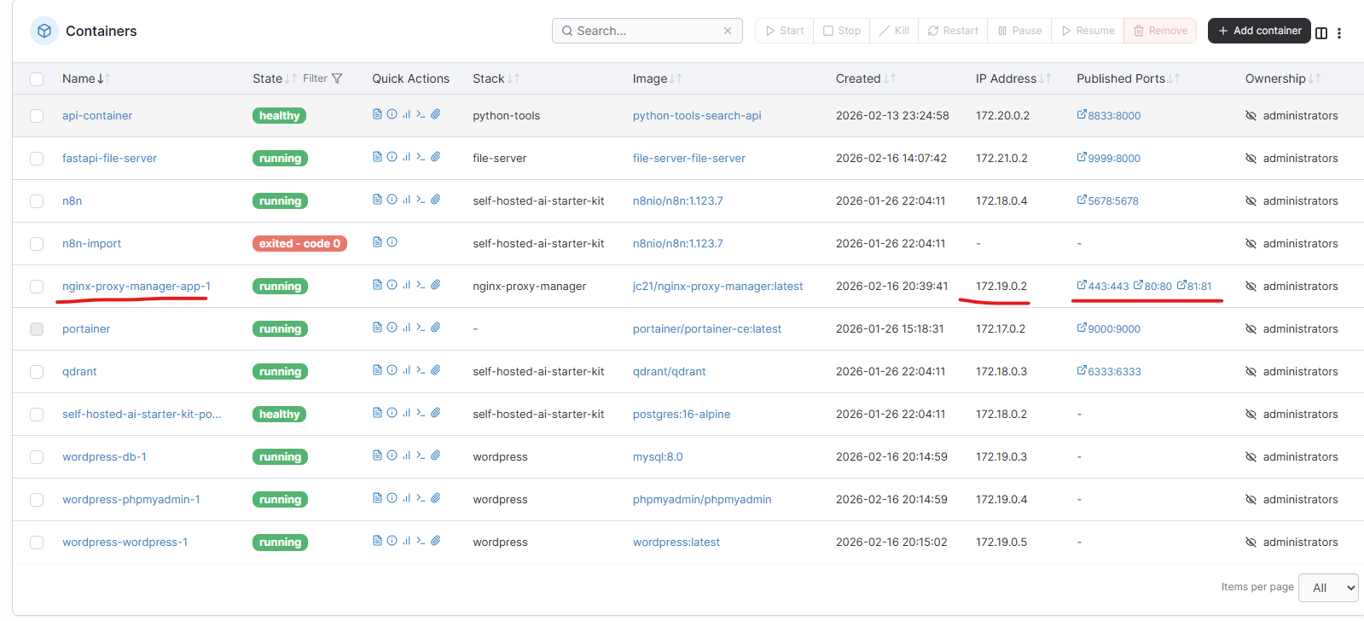This screenshot has width=1364, height=621.
Task: Attach to the n8n container
Action: pos(435,200)
